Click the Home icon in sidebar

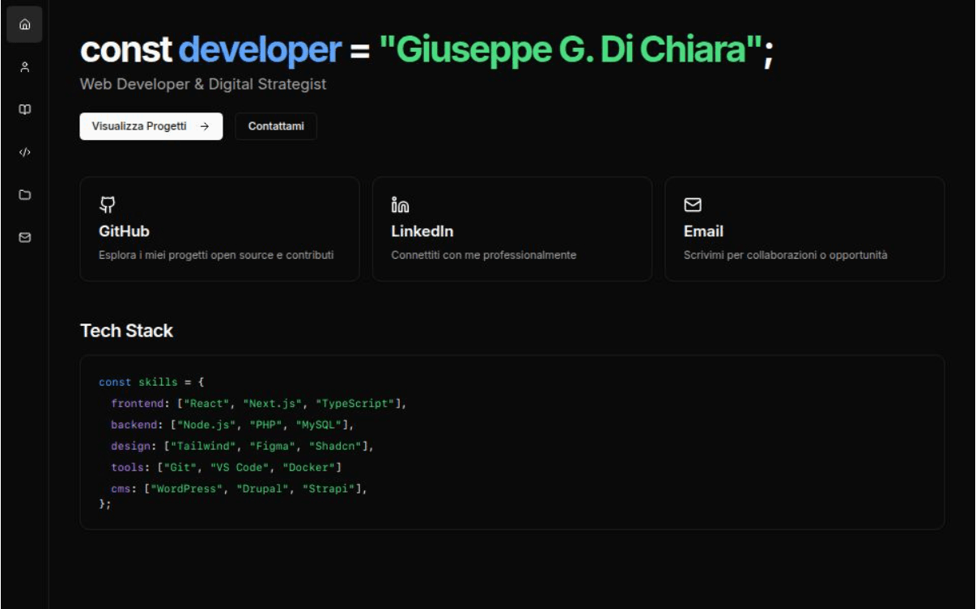tap(24, 24)
